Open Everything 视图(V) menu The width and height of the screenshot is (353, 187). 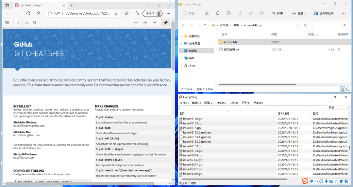point(209,103)
